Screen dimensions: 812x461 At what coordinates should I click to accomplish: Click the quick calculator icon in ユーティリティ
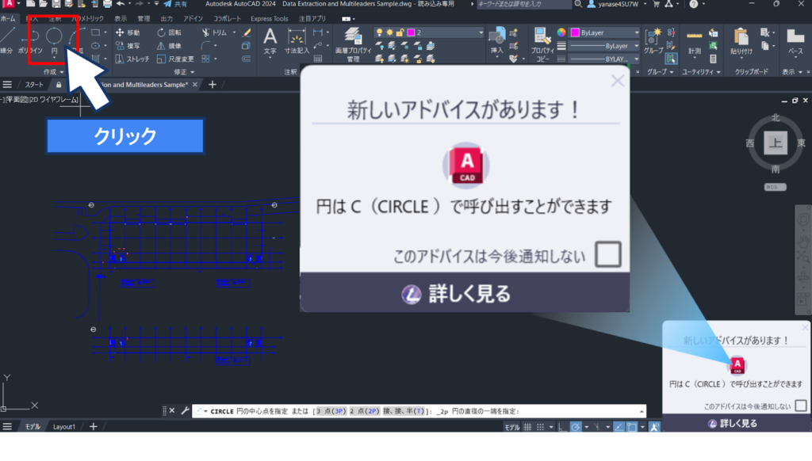pyautogui.click(x=713, y=59)
